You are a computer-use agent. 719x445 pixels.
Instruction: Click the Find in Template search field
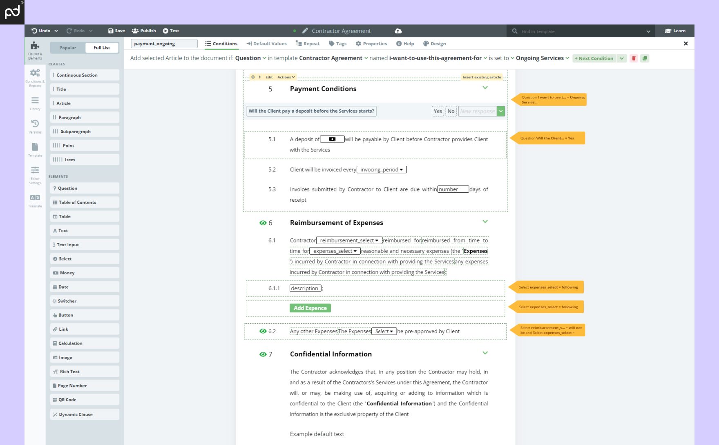(572, 31)
